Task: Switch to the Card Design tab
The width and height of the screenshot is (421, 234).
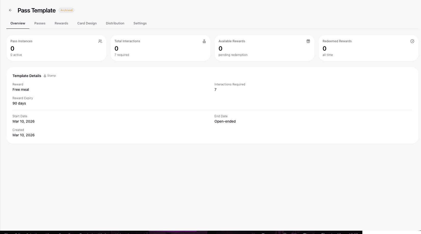Action: point(87,23)
